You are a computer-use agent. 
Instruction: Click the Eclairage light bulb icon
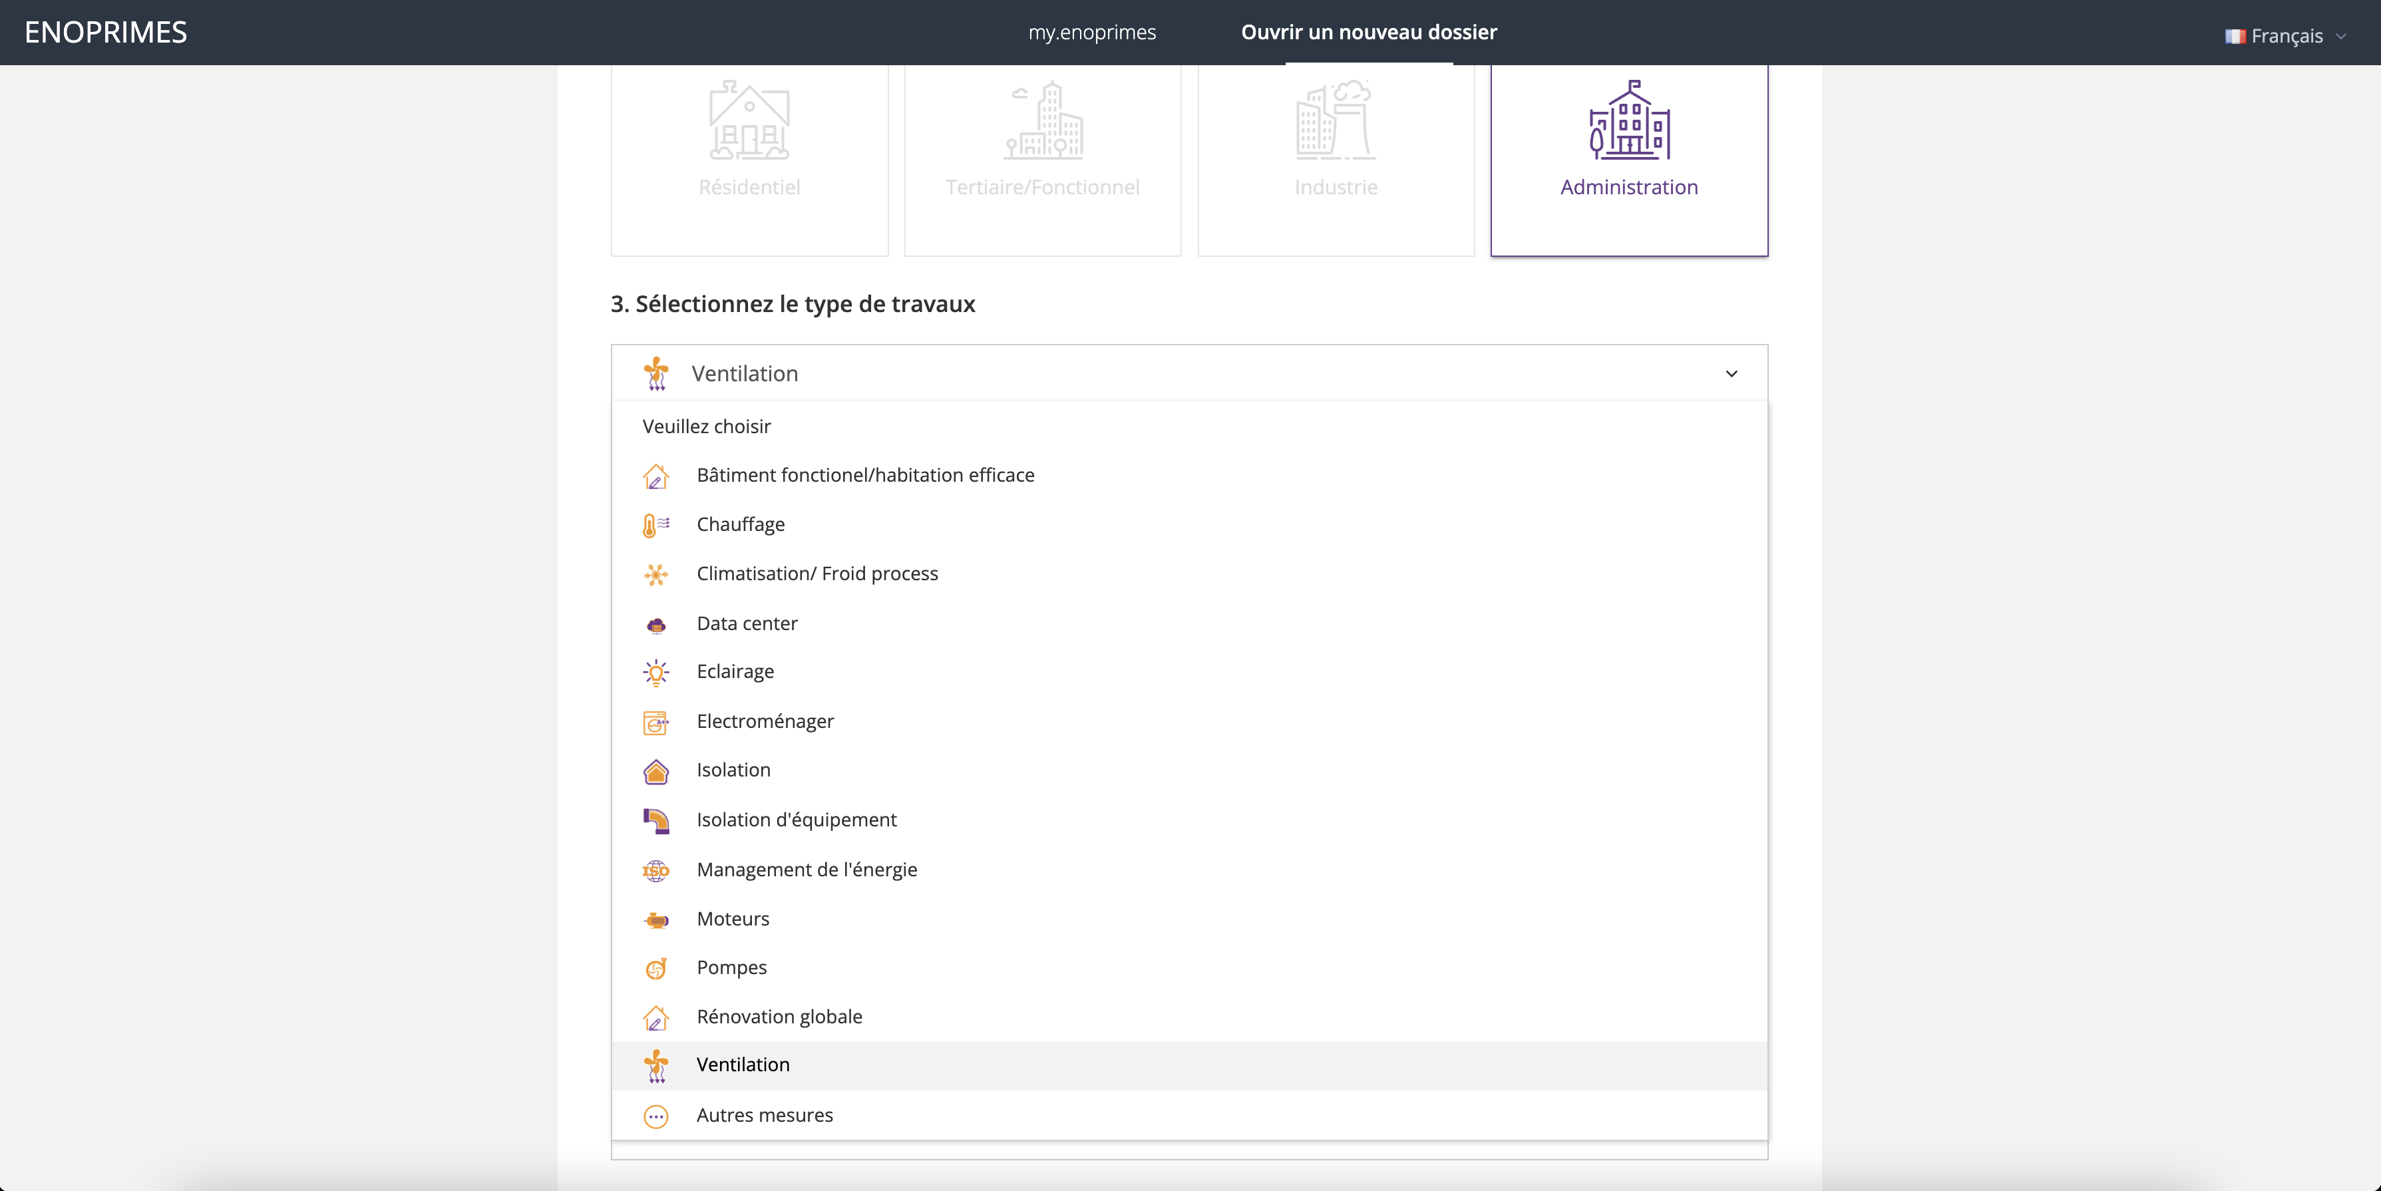coord(655,673)
